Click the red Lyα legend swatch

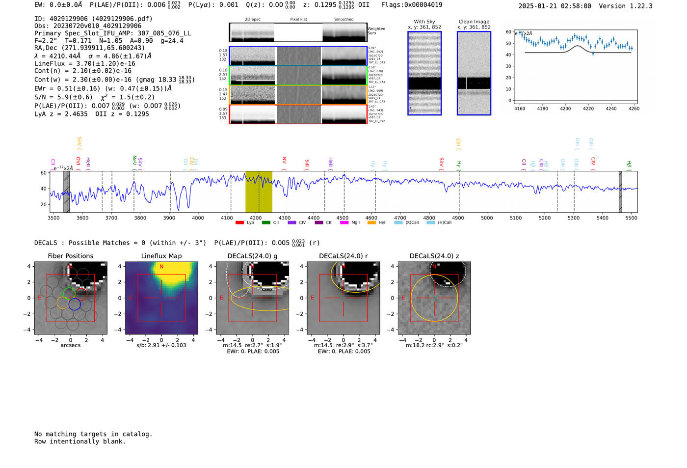(239, 222)
